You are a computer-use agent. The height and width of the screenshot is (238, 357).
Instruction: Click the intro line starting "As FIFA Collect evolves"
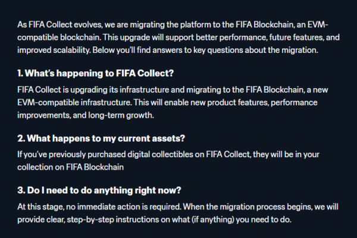point(173,24)
